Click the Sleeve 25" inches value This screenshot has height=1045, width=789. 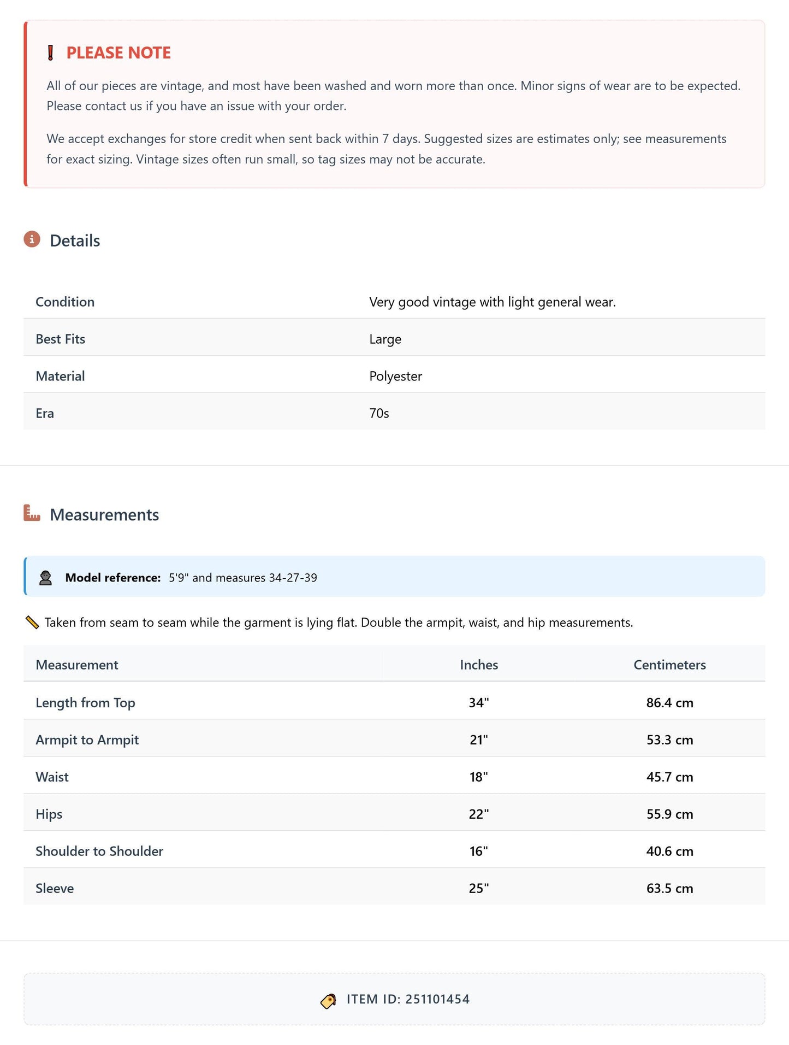479,888
